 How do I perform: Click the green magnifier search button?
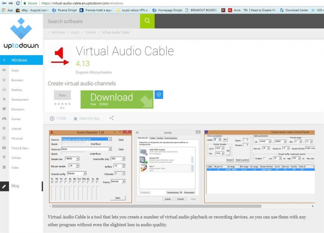pyautogui.click(x=147, y=21)
